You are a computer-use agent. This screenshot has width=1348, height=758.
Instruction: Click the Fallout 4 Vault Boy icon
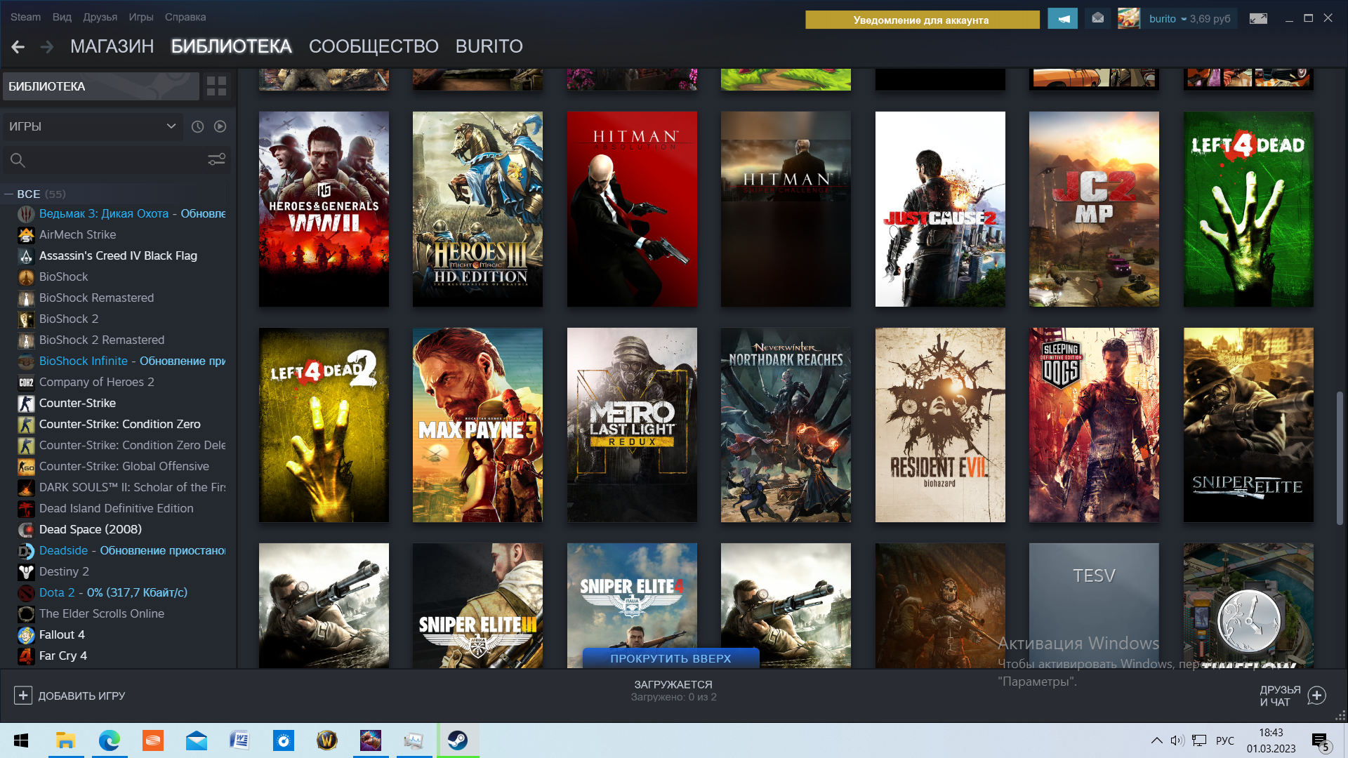click(x=26, y=635)
